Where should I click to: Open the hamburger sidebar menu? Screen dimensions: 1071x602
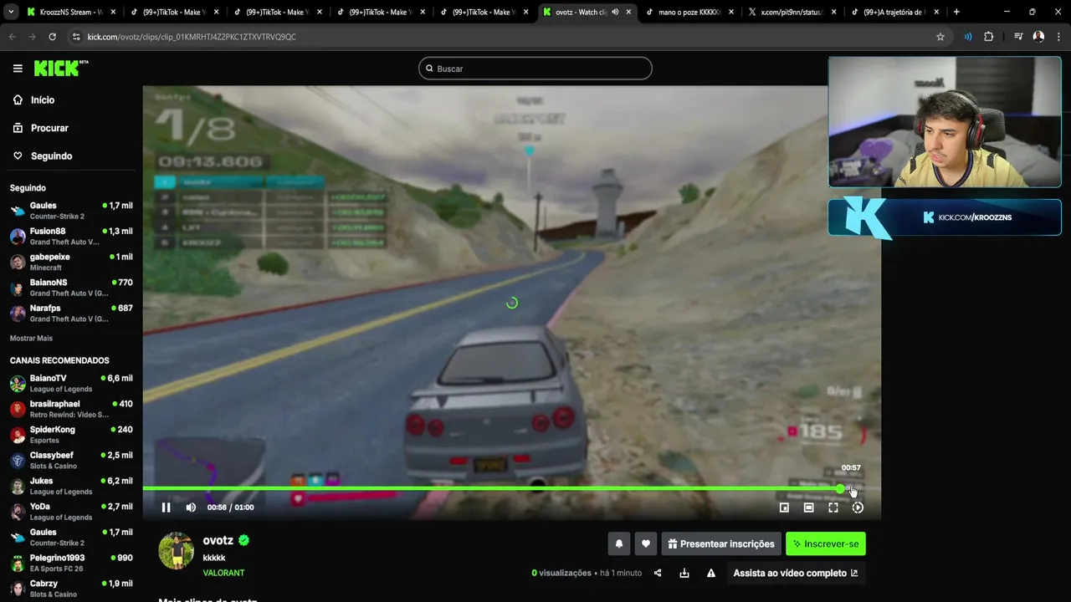pos(18,69)
